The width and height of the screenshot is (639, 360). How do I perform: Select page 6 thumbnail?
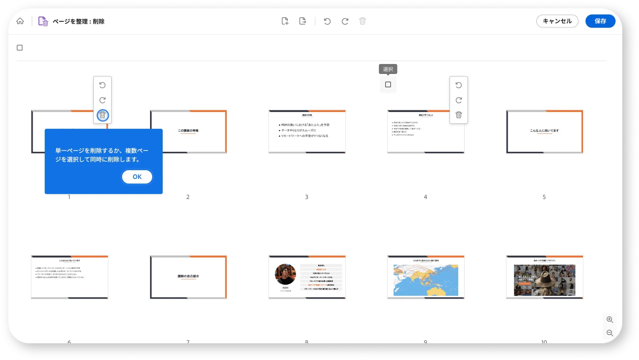pyautogui.click(x=69, y=277)
